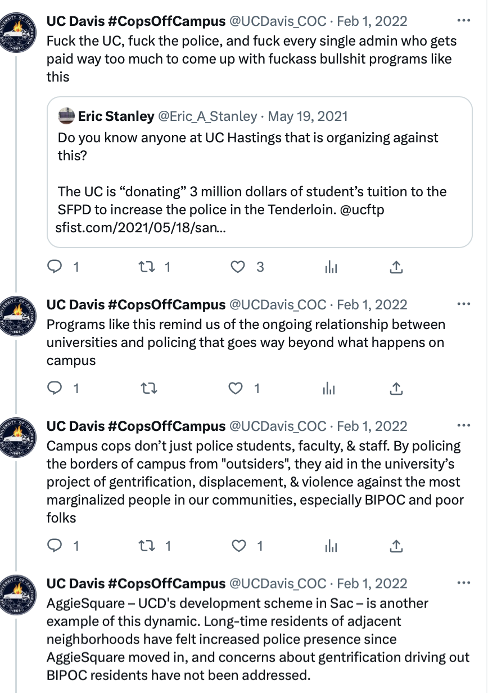Like the first tweet with 3 likes
The height and width of the screenshot is (693, 488).
(x=239, y=267)
